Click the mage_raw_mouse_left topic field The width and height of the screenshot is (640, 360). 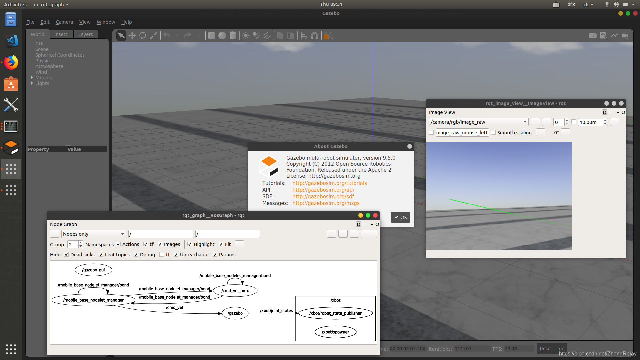click(462, 133)
